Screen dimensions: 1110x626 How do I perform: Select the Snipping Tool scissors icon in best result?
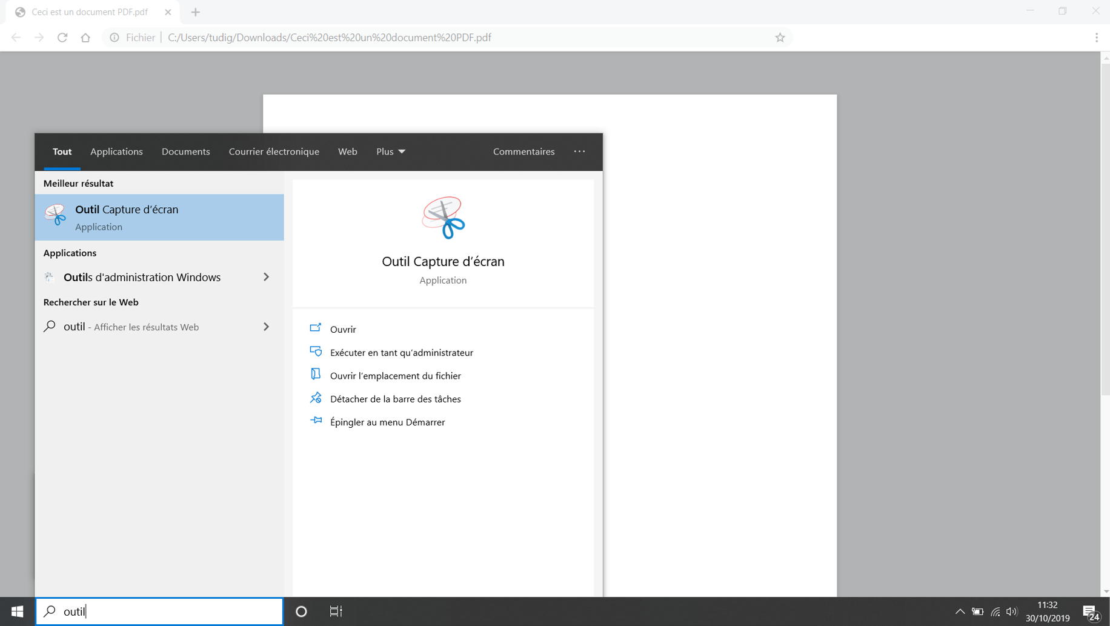click(55, 215)
